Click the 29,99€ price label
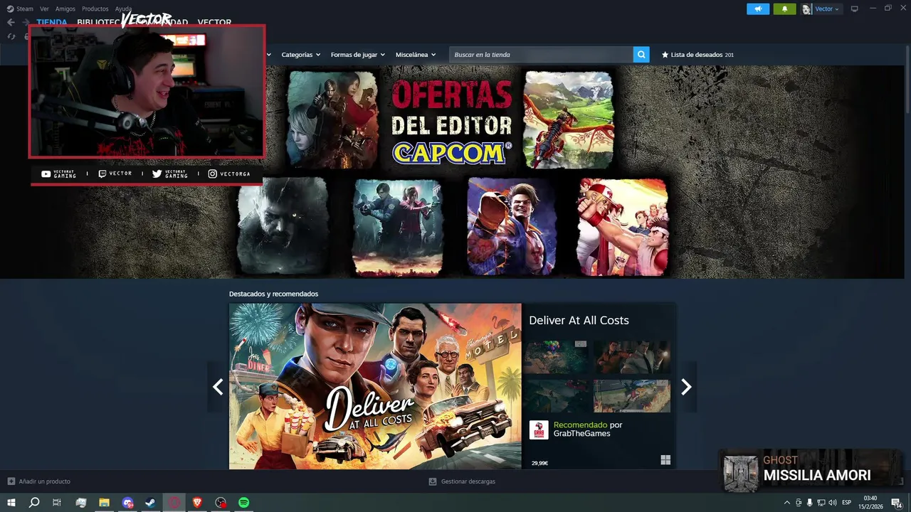911x512 pixels. point(539,463)
